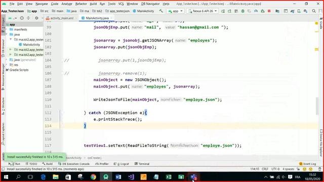Image resolution: width=324 pixels, height=182 pixels.
Task: Open the Build tool window at the bottom
Action: (47, 164)
